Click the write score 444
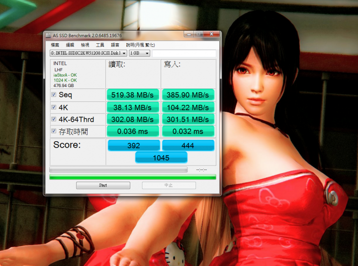This screenshot has height=266, width=358. [188, 146]
